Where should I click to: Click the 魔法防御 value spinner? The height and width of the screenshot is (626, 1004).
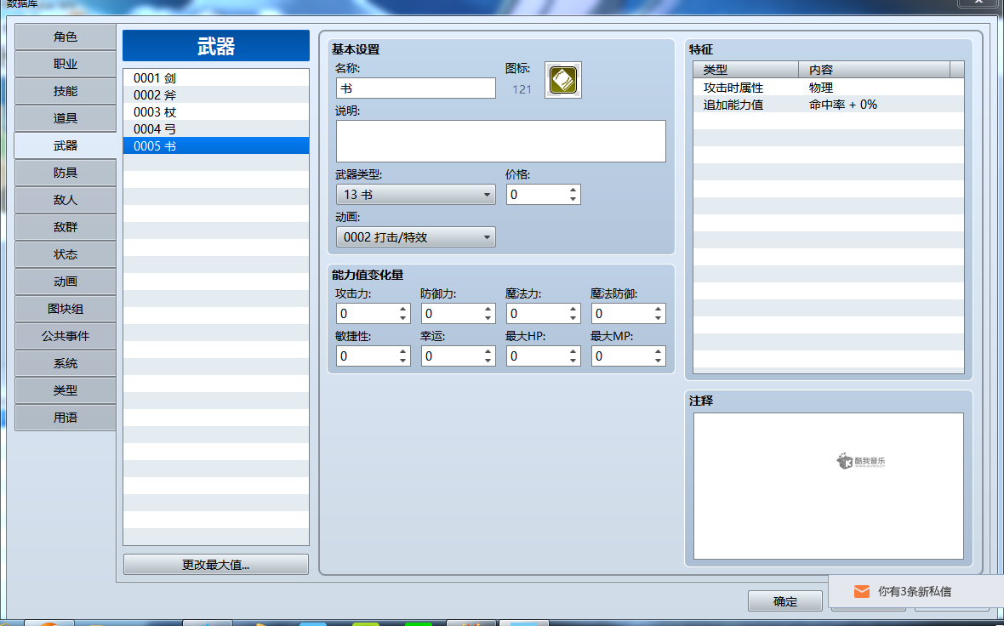pyautogui.click(x=628, y=314)
